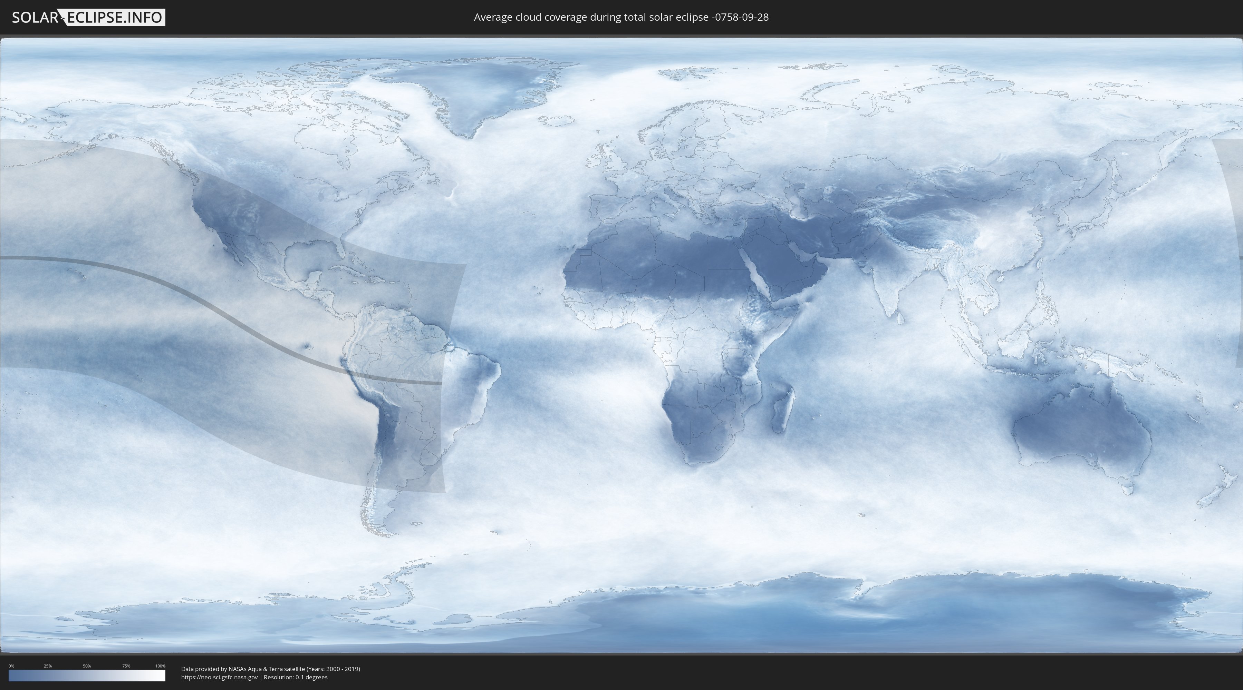Click the '25%' legend label
The image size is (1243, 690).
[x=48, y=666]
